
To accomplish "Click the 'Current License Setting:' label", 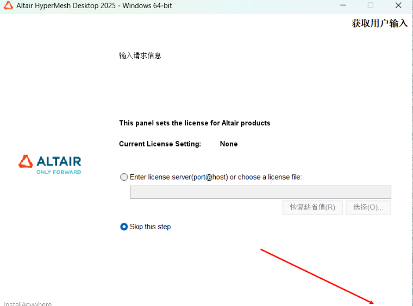I will [160, 144].
